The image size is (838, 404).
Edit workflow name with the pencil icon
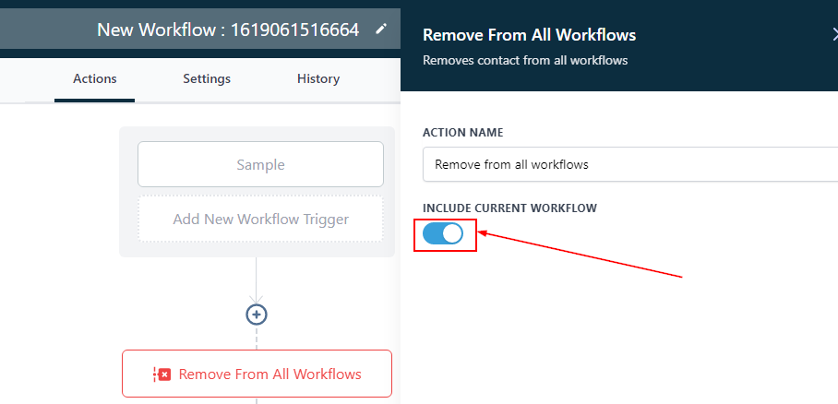click(x=380, y=30)
